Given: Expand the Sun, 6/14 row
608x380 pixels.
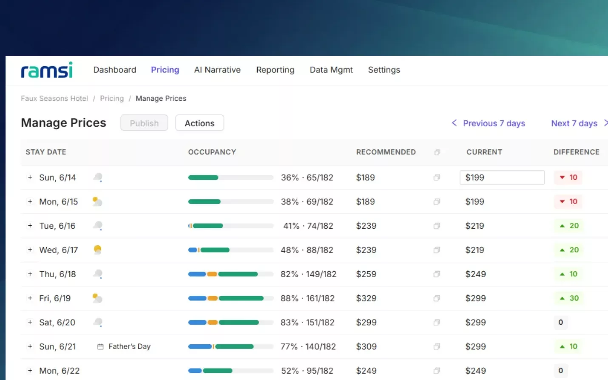Looking at the screenshot, I should pyautogui.click(x=30, y=177).
